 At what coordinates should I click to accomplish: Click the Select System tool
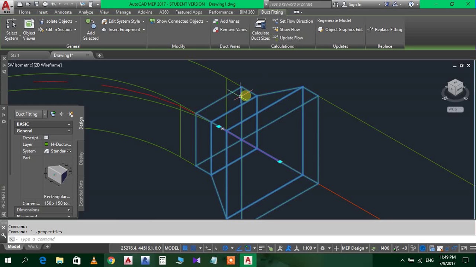(12, 29)
